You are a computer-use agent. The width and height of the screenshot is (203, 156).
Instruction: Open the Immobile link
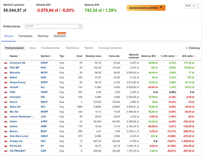(x=15, y=97)
